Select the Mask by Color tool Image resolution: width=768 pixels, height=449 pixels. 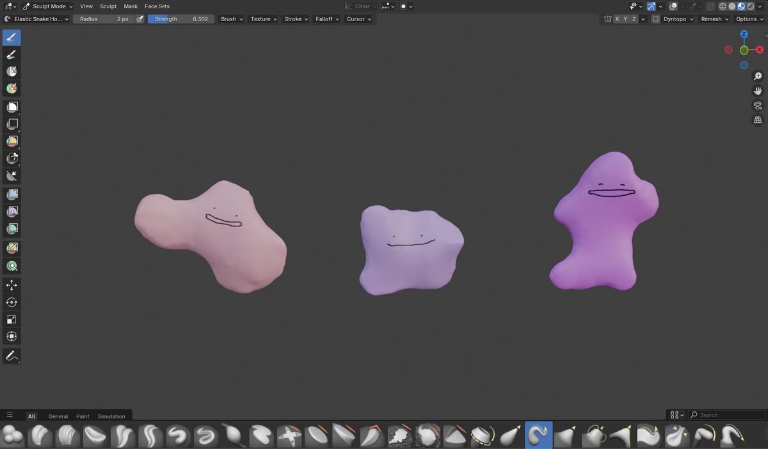[x=12, y=265]
